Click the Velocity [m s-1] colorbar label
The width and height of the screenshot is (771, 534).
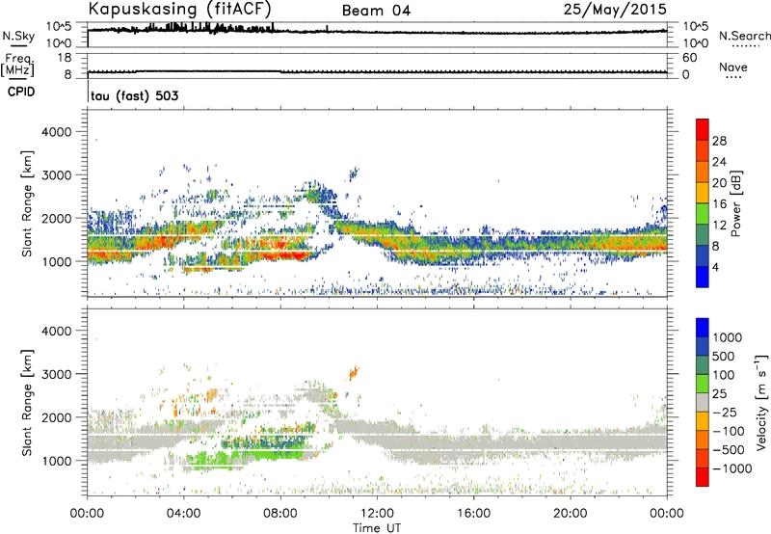(761, 402)
